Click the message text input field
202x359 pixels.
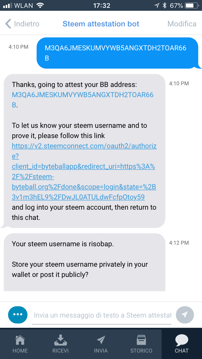pos(102,315)
